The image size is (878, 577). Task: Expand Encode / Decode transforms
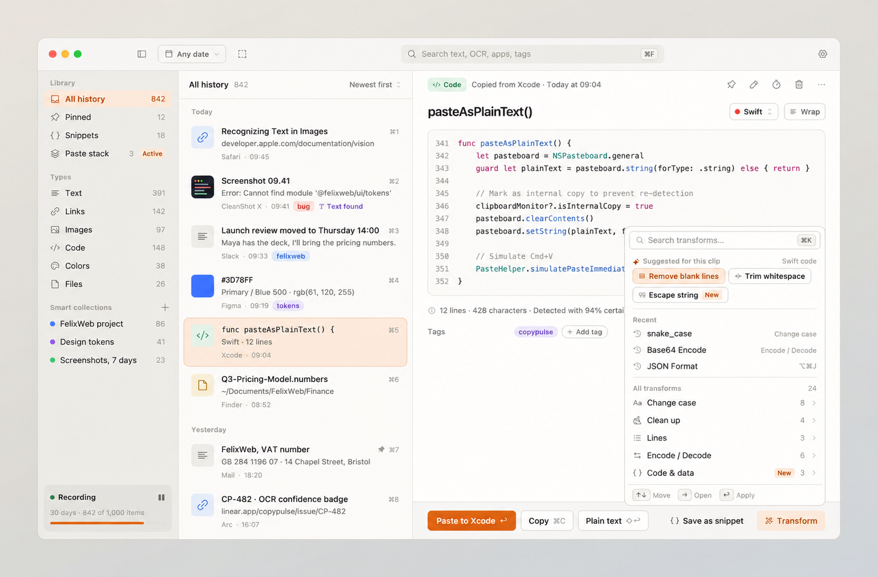point(725,456)
